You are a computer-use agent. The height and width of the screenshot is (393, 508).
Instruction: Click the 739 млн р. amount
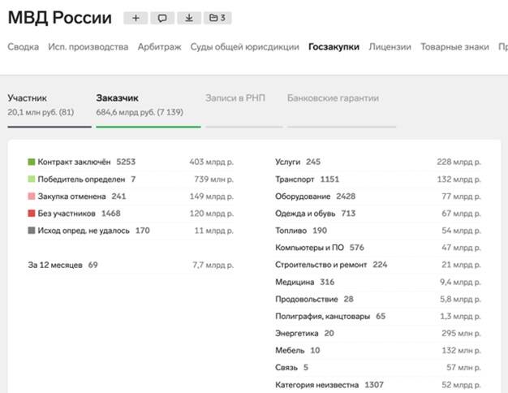pos(213,179)
